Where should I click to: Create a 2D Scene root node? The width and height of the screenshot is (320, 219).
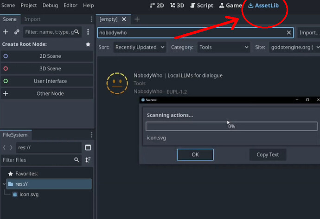(47, 56)
